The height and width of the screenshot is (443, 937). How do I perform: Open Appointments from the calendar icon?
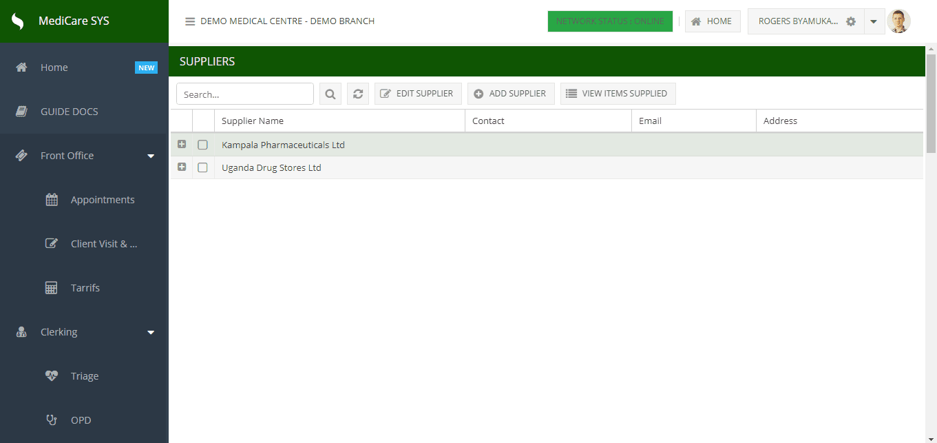pyautogui.click(x=52, y=200)
